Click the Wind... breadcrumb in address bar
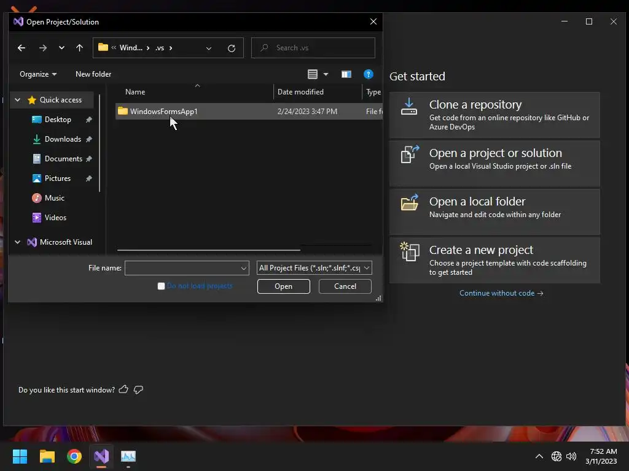This screenshot has width=629, height=471. coord(131,48)
